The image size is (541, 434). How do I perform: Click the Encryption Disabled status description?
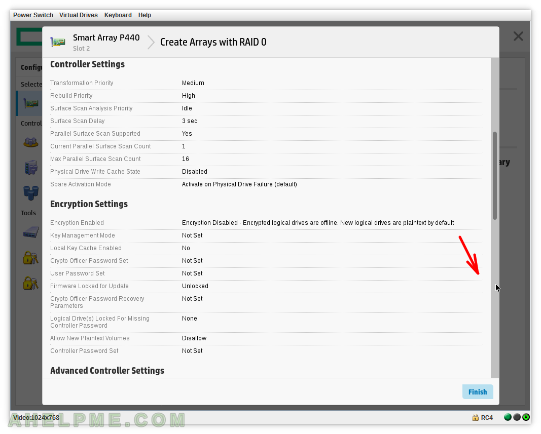[318, 223]
